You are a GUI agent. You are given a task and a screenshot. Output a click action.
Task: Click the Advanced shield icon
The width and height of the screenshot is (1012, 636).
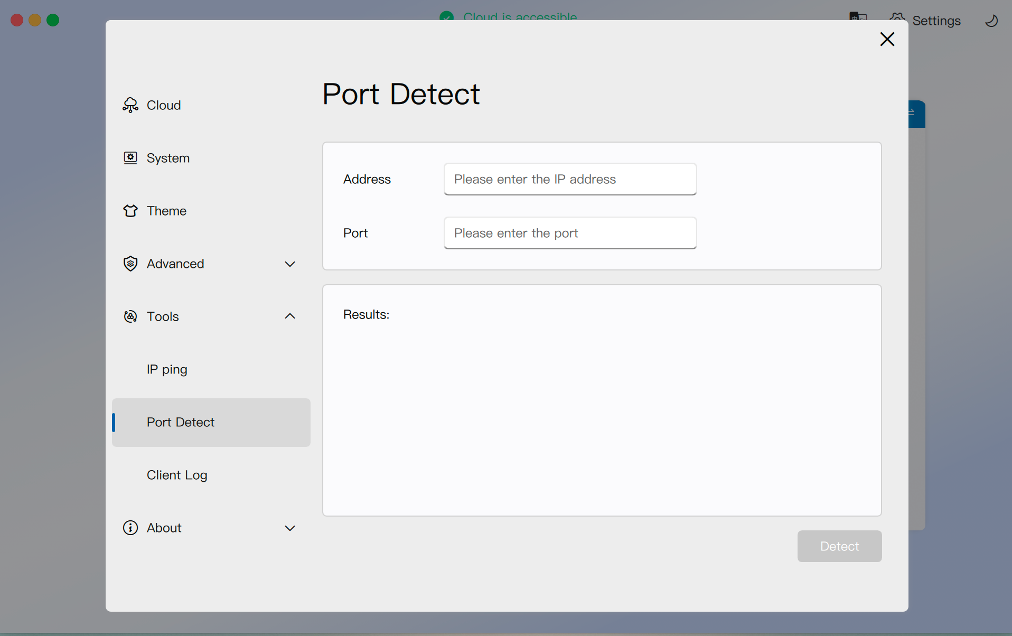coord(130,264)
